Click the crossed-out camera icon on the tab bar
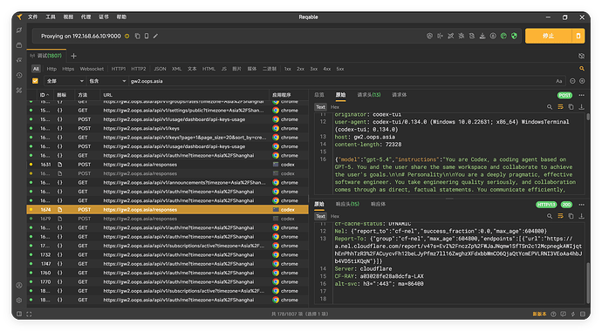 pyautogui.click(x=582, y=56)
